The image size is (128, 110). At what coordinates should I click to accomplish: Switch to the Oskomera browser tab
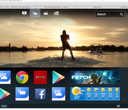(x=97, y=7)
